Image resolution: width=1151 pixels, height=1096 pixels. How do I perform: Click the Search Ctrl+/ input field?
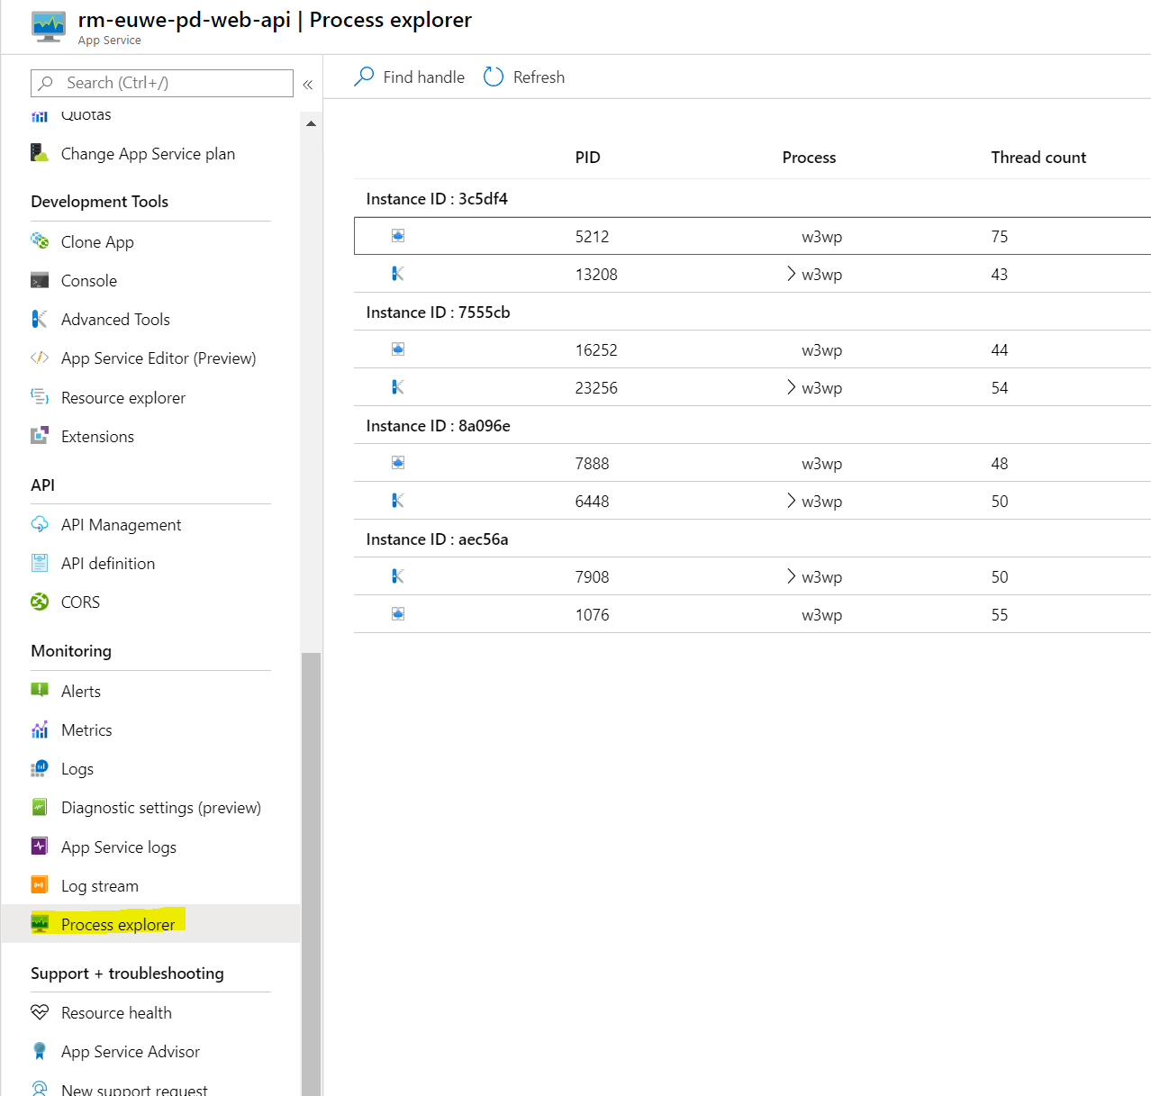pyautogui.click(x=162, y=83)
